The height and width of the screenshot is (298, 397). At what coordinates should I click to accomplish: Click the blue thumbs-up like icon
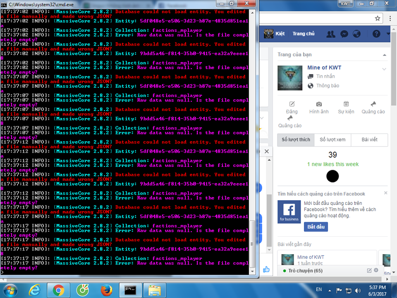coord(266,269)
